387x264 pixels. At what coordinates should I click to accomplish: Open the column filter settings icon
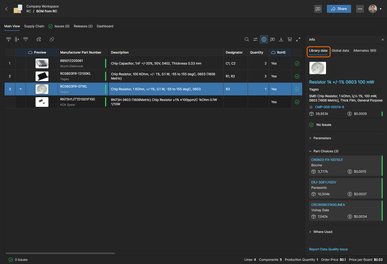[255, 39]
